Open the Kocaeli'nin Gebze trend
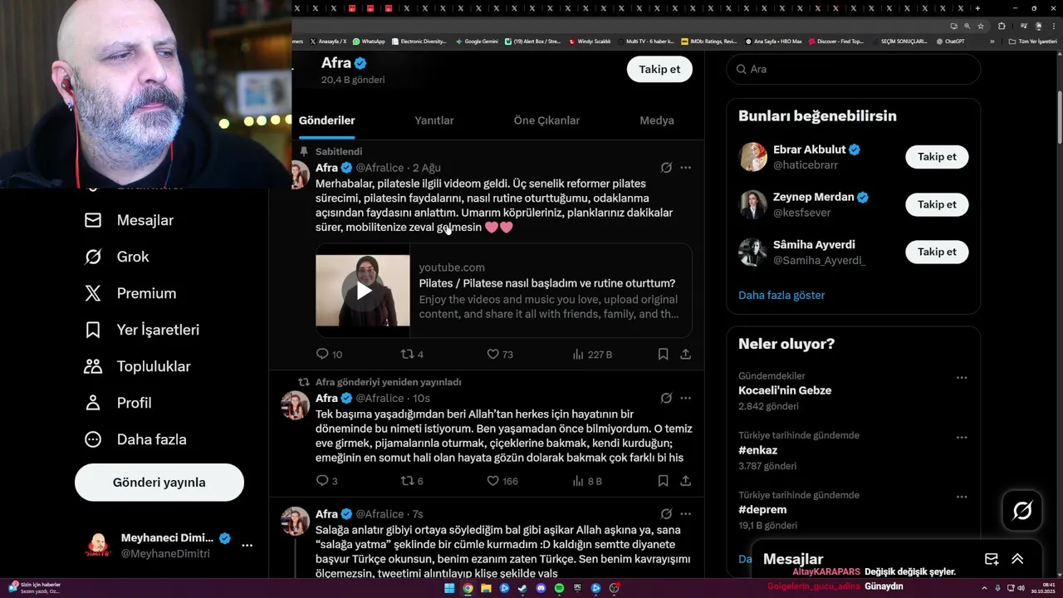This screenshot has width=1063, height=598. point(785,390)
